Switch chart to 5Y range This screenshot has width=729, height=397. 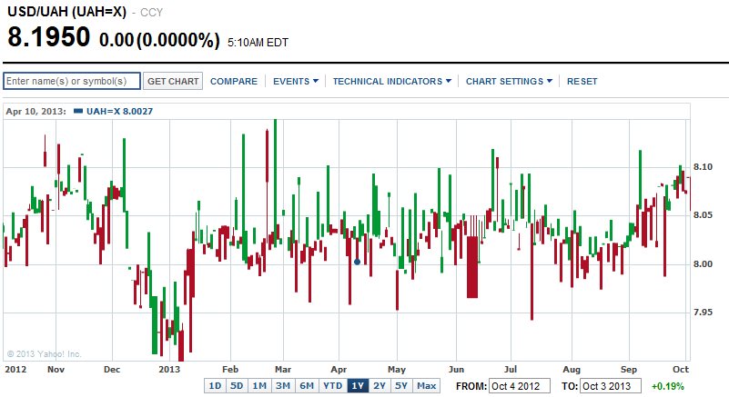tap(401, 386)
